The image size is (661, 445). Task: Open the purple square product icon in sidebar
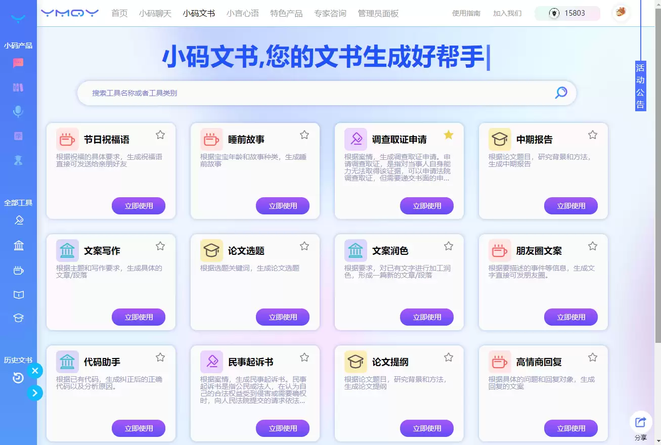18,136
